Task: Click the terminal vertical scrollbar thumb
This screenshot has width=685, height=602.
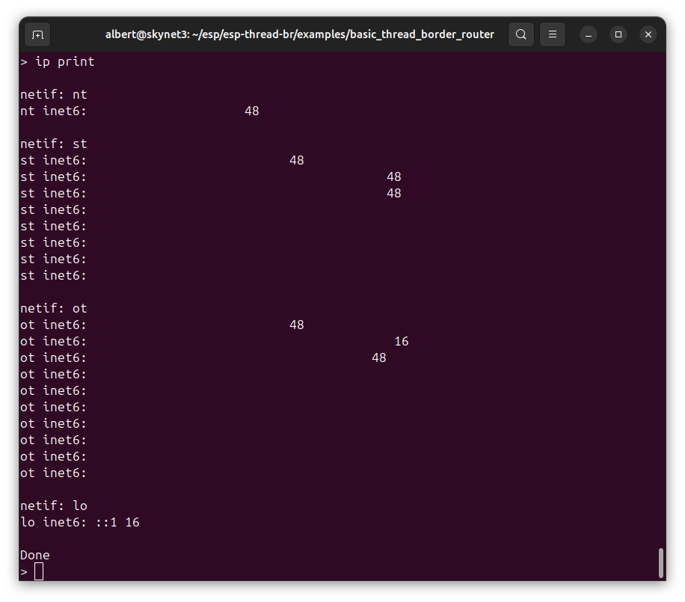Action: 660,562
